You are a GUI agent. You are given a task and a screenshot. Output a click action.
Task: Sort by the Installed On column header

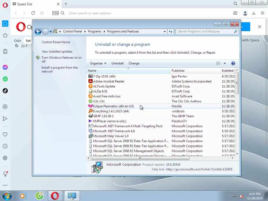228,71
